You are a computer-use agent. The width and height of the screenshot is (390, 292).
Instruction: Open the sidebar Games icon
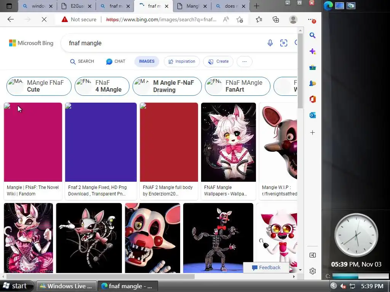click(313, 83)
